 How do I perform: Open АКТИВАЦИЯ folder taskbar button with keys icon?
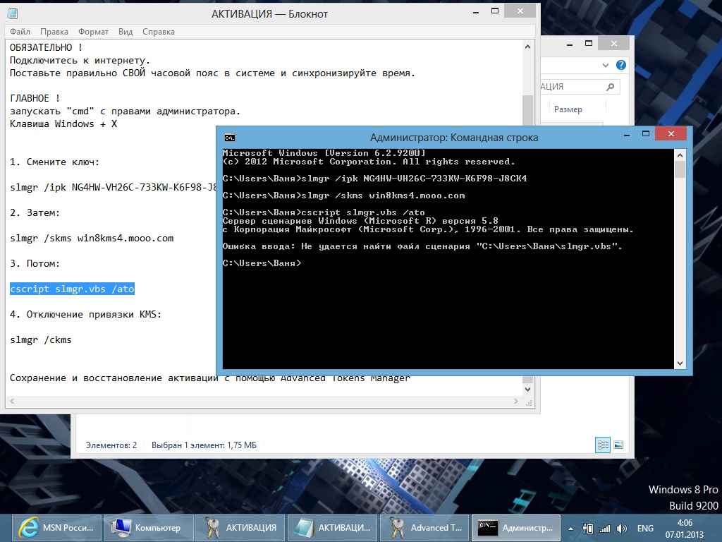coord(240,528)
